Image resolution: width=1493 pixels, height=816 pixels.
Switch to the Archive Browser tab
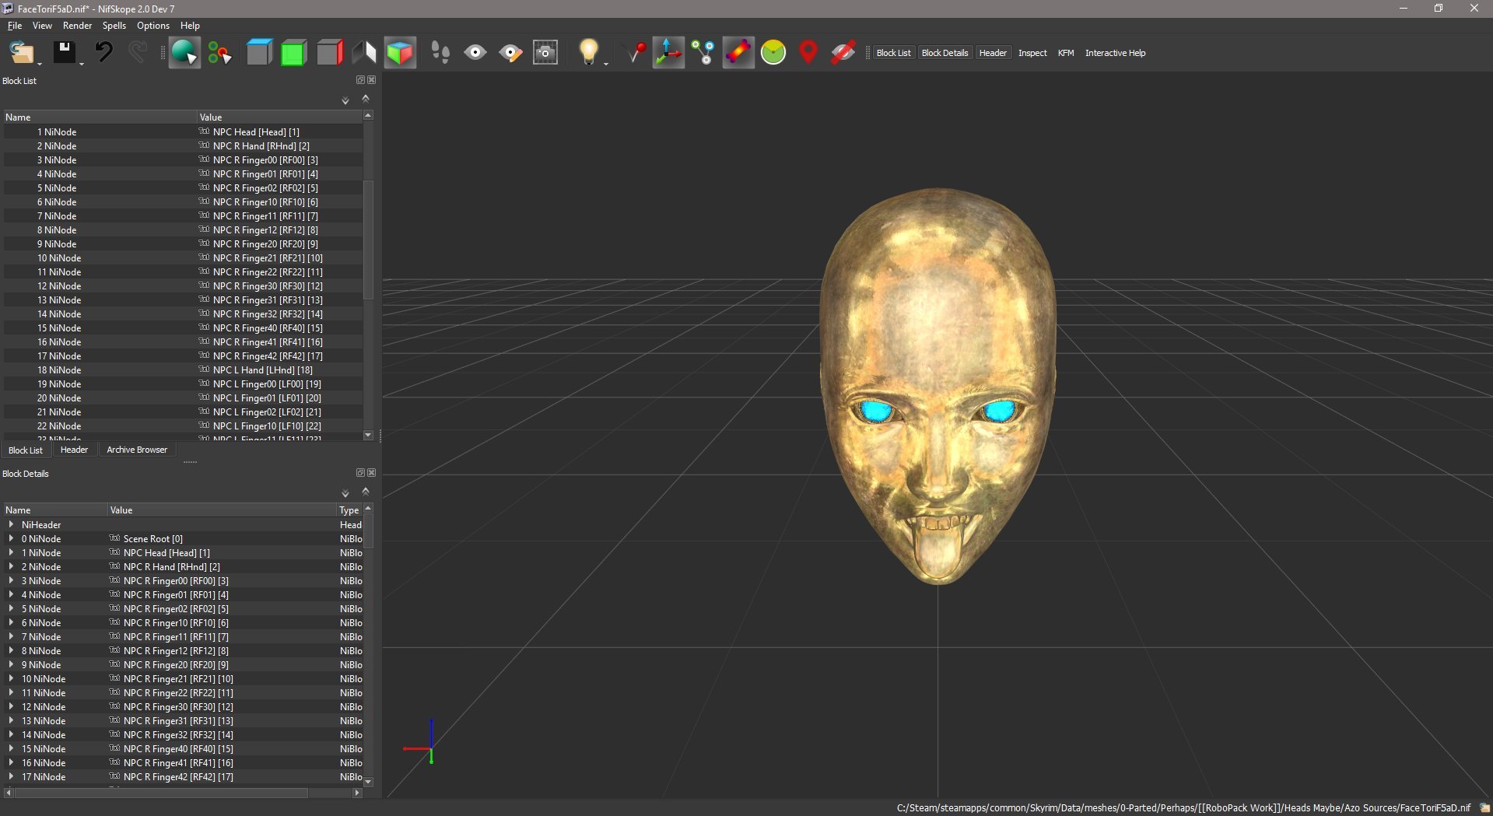(137, 450)
